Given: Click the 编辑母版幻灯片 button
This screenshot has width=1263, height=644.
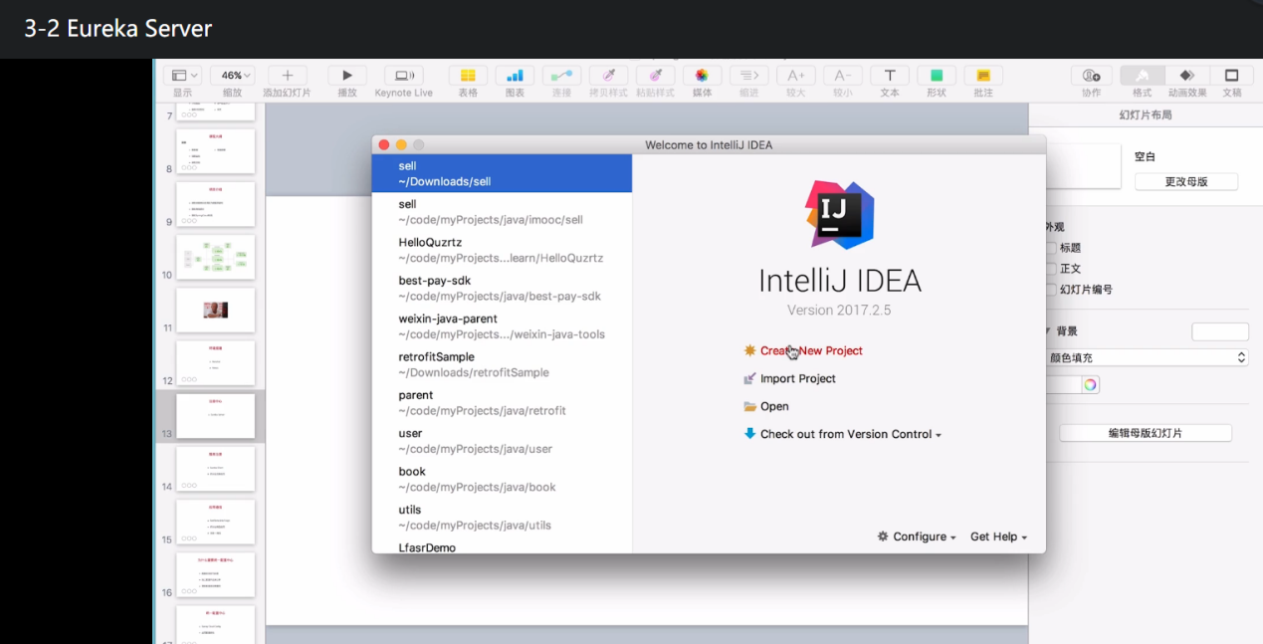Looking at the screenshot, I should [x=1146, y=433].
